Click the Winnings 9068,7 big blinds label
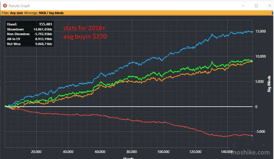Viewport: 274px width, 159px height. tap(44, 13)
